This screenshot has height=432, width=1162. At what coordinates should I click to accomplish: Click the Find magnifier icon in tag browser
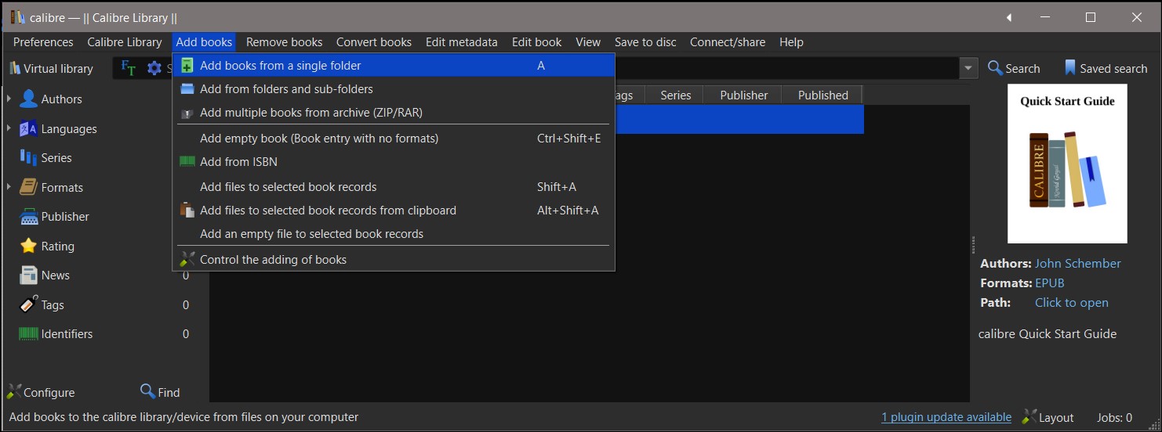[147, 391]
